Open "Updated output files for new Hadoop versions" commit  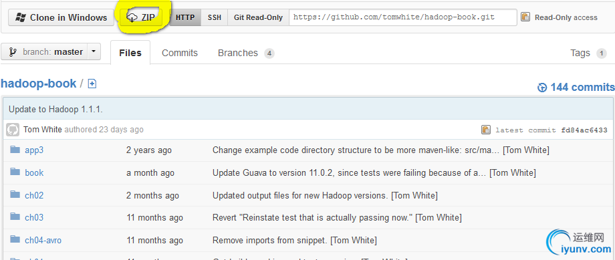point(300,195)
